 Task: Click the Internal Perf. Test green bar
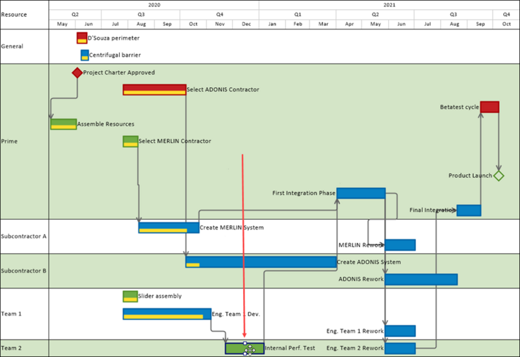click(245, 349)
